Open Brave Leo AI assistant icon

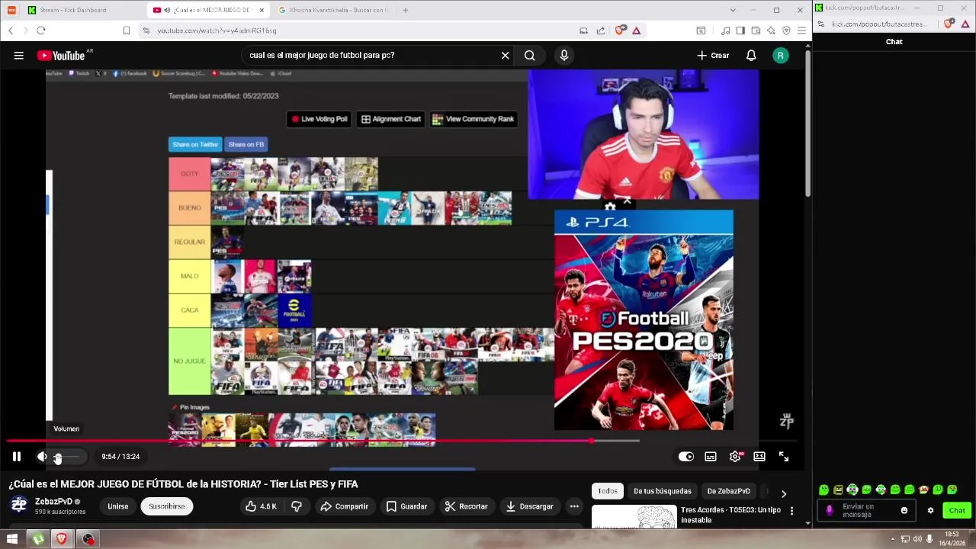(771, 30)
